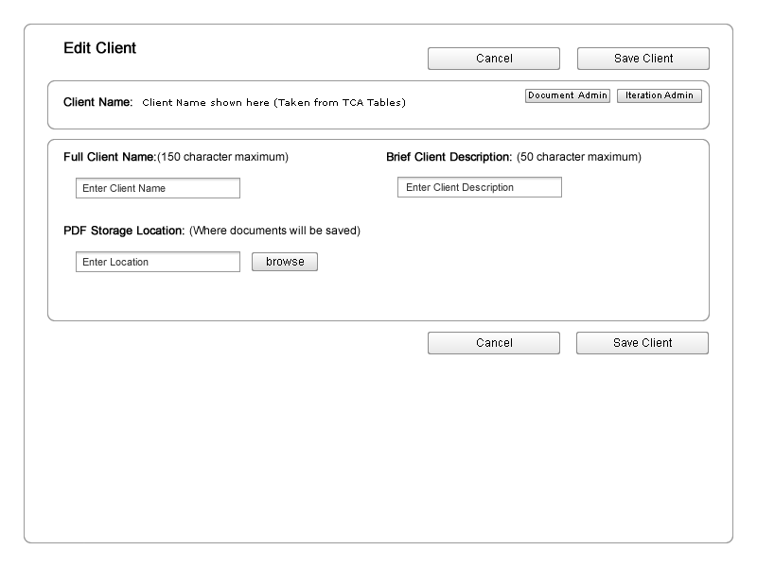Click the browse button for PDF storage

tap(284, 262)
